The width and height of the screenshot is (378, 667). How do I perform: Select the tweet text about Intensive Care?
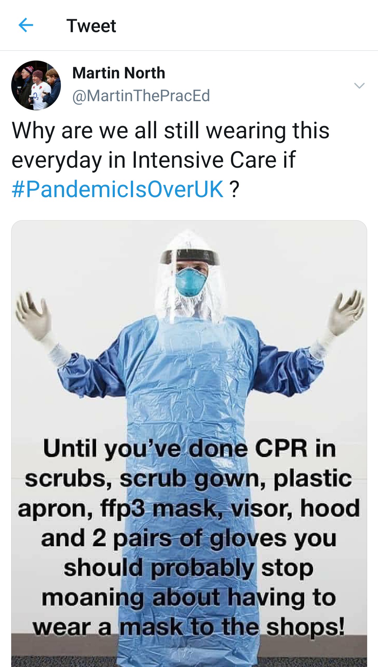pos(170,160)
